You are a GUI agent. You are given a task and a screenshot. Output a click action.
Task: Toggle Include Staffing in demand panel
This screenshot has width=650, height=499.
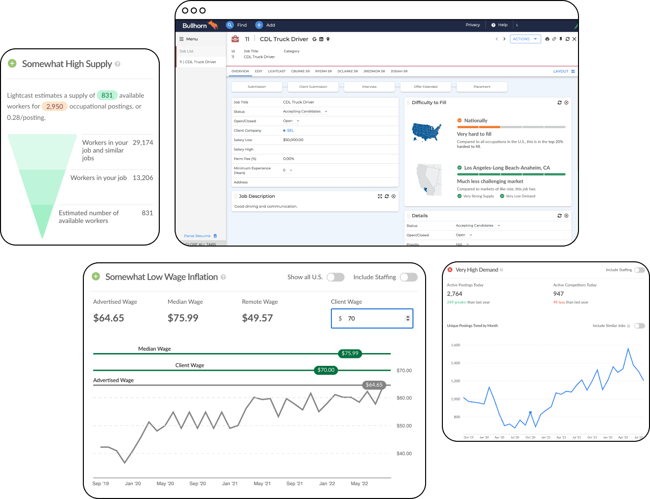640,270
